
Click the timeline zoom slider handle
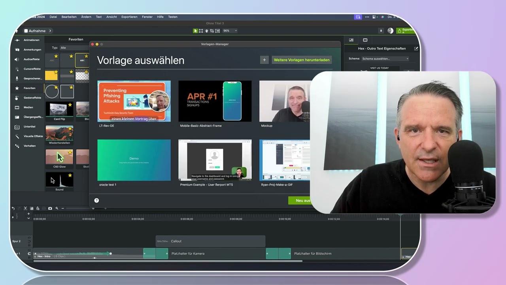point(93,208)
